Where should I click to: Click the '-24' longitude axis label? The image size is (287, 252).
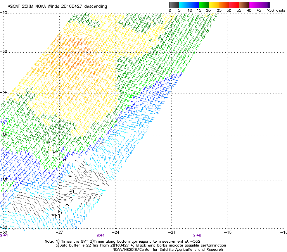click(x=116, y=232)
